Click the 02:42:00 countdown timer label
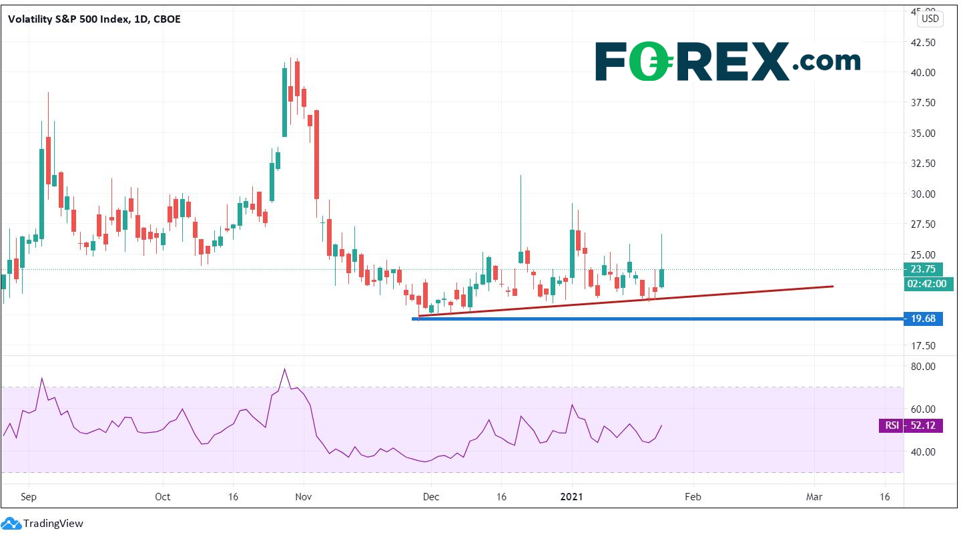The image size is (963, 539). click(928, 284)
